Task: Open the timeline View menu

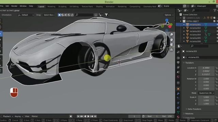Action: tap(27, 116)
